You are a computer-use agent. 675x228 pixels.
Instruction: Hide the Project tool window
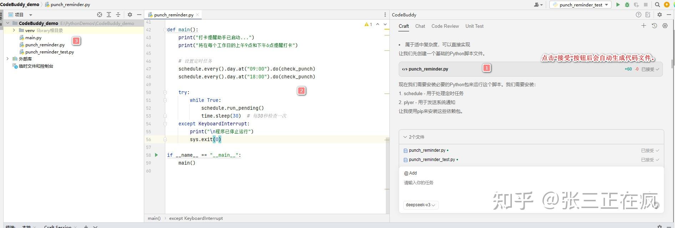tap(139, 15)
